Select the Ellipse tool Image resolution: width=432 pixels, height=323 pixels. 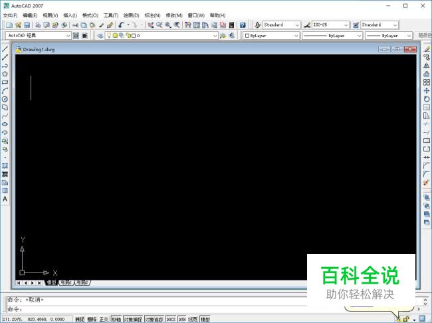(x=5, y=124)
